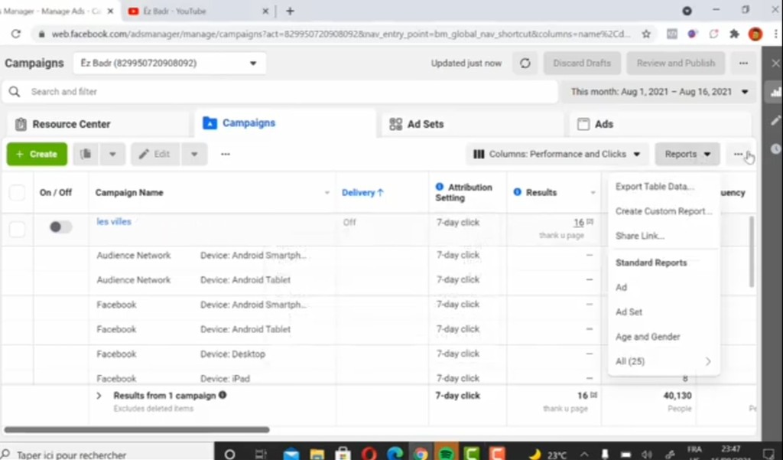Toggle the les villes campaign on/off switch
Screen dimensions: 783x460
(60, 227)
